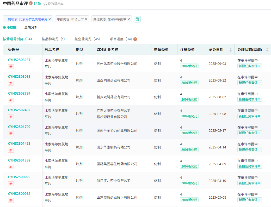Remove the 办理状态: 在审评审批中 filter tag
This screenshot has height=207, width=271.
coord(129,19)
